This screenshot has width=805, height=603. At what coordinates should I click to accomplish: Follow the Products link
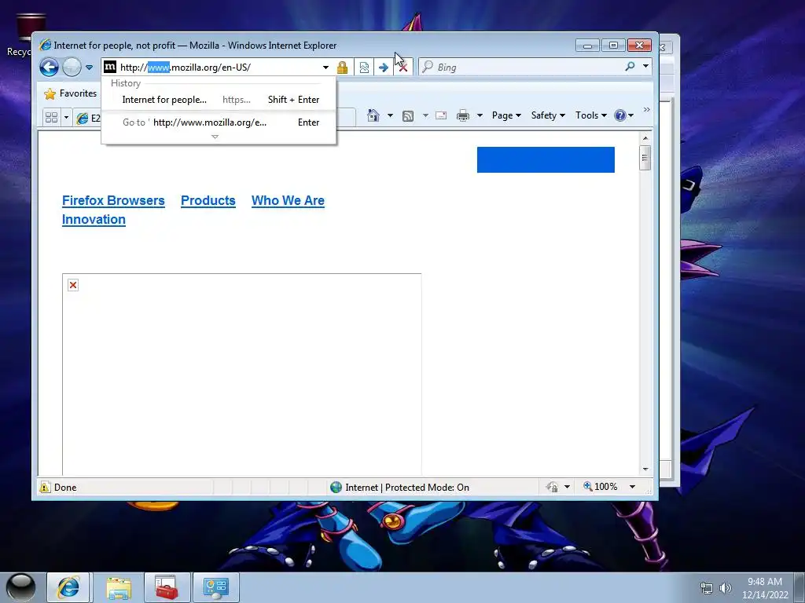(x=208, y=200)
